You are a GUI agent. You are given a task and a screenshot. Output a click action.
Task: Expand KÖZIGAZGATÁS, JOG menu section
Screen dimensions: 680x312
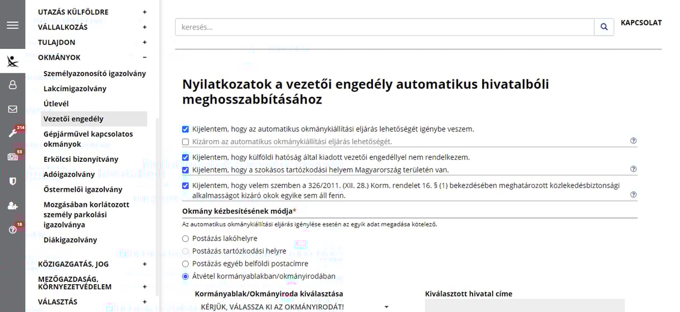click(x=144, y=264)
